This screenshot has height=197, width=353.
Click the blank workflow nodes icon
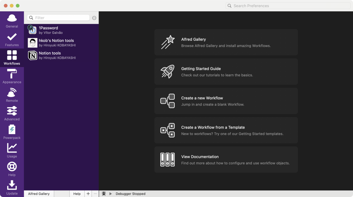point(168,101)
